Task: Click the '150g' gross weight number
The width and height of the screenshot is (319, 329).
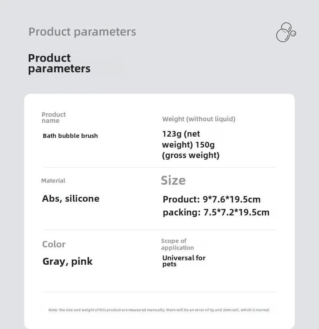Action: point(205,145)
